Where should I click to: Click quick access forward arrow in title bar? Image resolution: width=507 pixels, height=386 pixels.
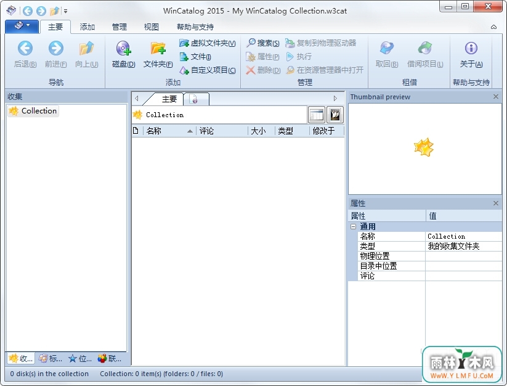point(41,11)
